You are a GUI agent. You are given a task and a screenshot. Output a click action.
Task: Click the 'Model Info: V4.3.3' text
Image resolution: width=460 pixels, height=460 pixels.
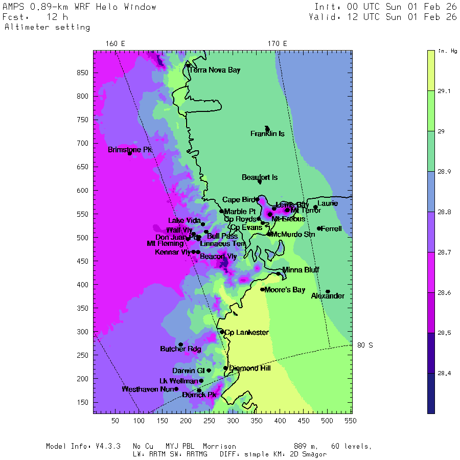pyautogui.click(x=83, y=447)
